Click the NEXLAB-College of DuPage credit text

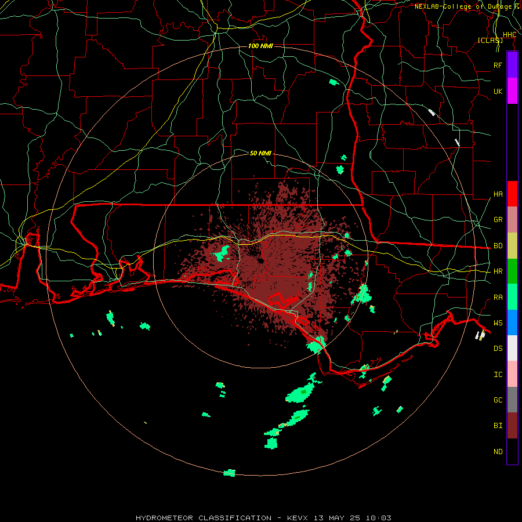tap(467, 6)
